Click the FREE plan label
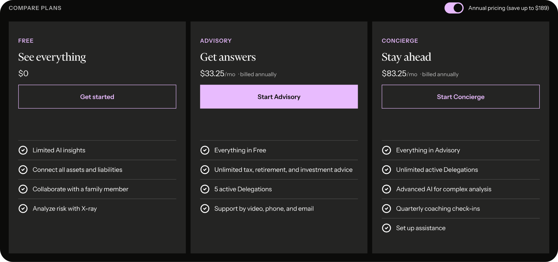Image resolution: width=558 pixels, height=262 pixels. click(26, 41)
